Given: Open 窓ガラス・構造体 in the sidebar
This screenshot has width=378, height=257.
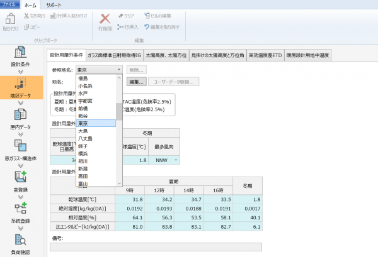Looking at the screenshot, I should coord(21,150).
